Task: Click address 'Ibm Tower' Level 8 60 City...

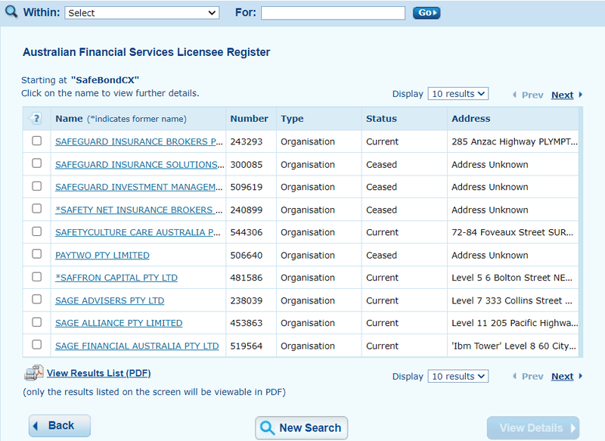Action: (x=513, y=346)
